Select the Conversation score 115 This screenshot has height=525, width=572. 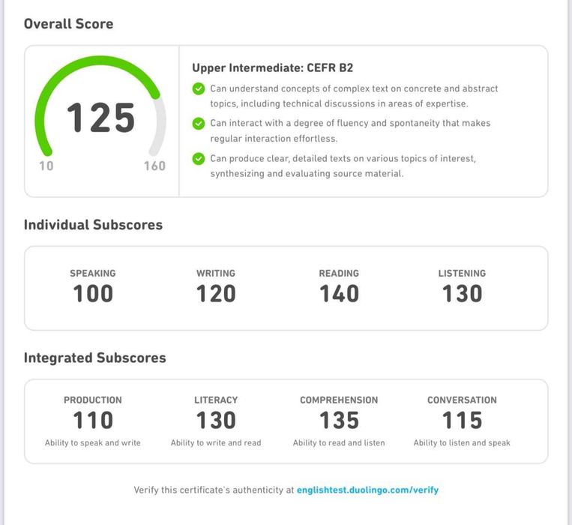(462, 420)
